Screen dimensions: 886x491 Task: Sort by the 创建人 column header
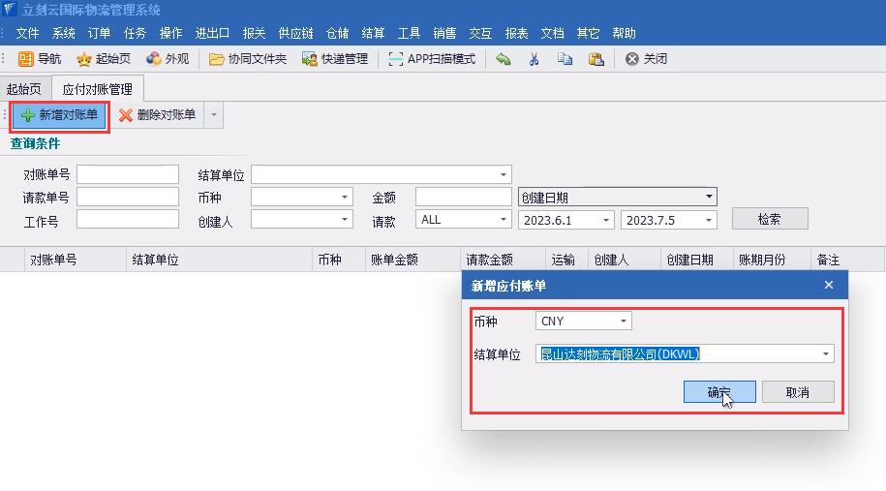coord(624,260)
